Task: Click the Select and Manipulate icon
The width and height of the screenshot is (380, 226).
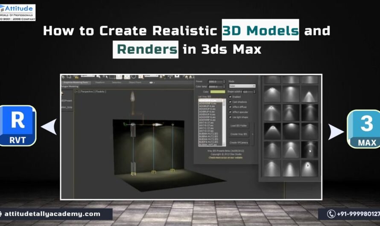Action: tap(170, 77)
